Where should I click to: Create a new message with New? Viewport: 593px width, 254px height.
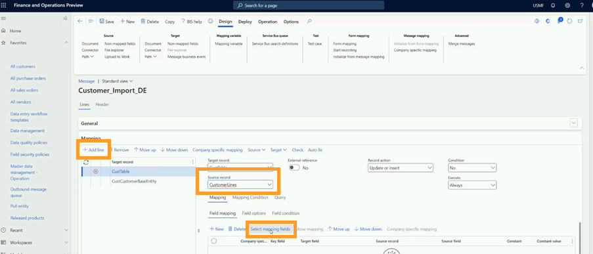[x=127, y=22]
